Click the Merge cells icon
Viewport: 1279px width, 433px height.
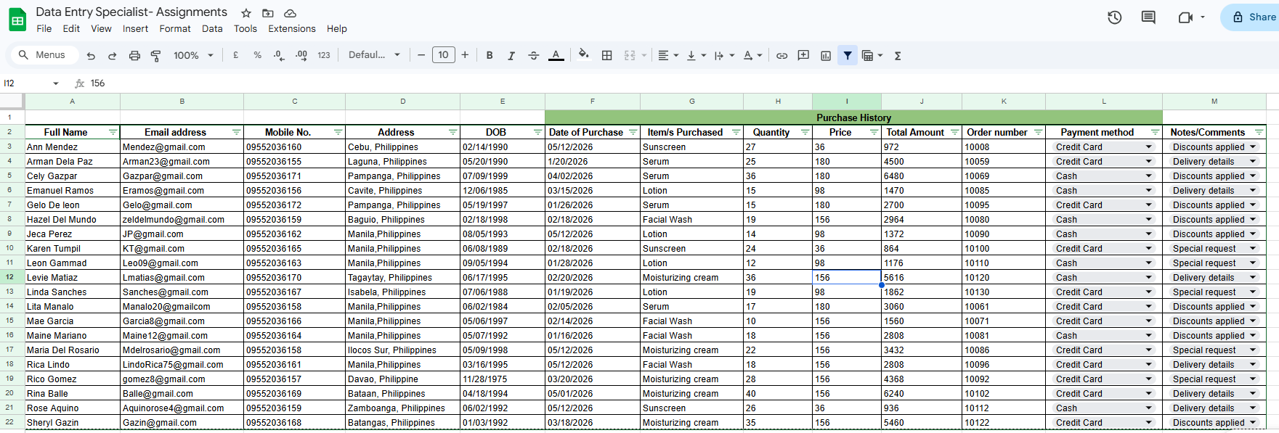point(630,55)
